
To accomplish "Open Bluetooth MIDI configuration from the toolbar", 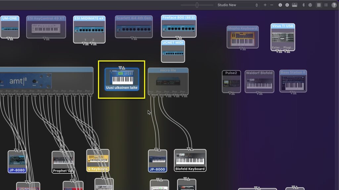I will [x=304, y=5].
